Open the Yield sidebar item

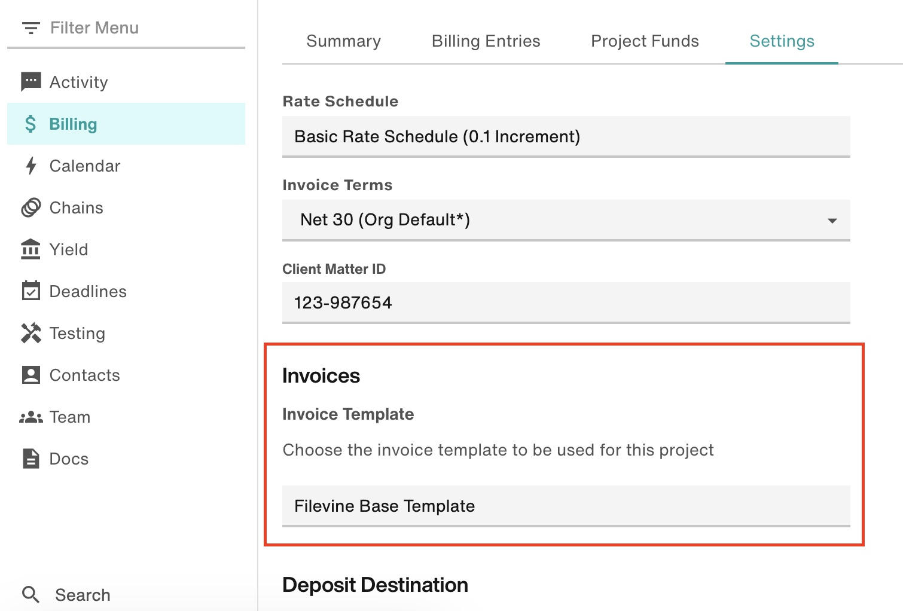coord(126,249)
